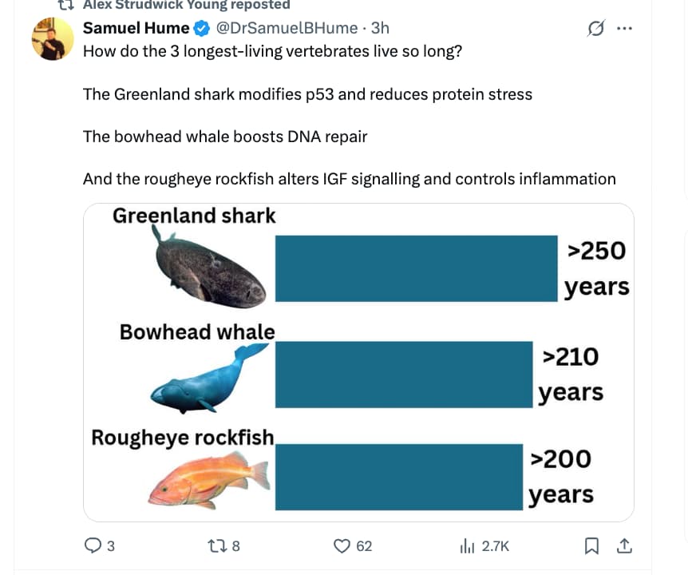Click the small repost icon above tweet
Viewport: 688px width, 575px height.
(x=61, y=5)
